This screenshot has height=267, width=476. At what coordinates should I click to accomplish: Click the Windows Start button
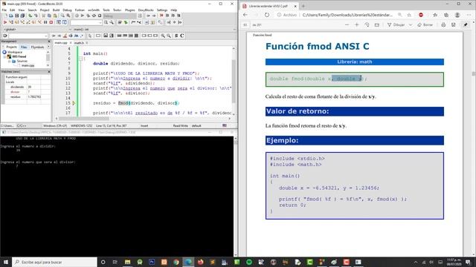(6, 262)
